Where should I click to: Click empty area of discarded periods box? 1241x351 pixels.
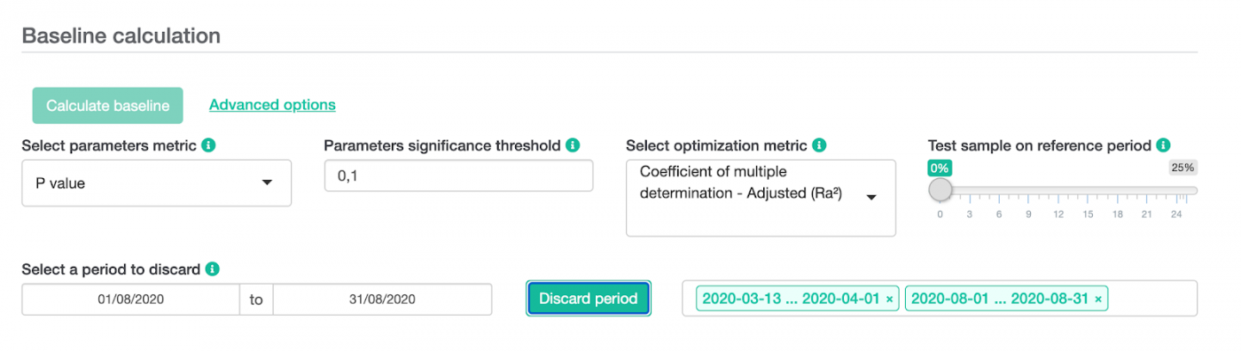[x=1151, y=299]
